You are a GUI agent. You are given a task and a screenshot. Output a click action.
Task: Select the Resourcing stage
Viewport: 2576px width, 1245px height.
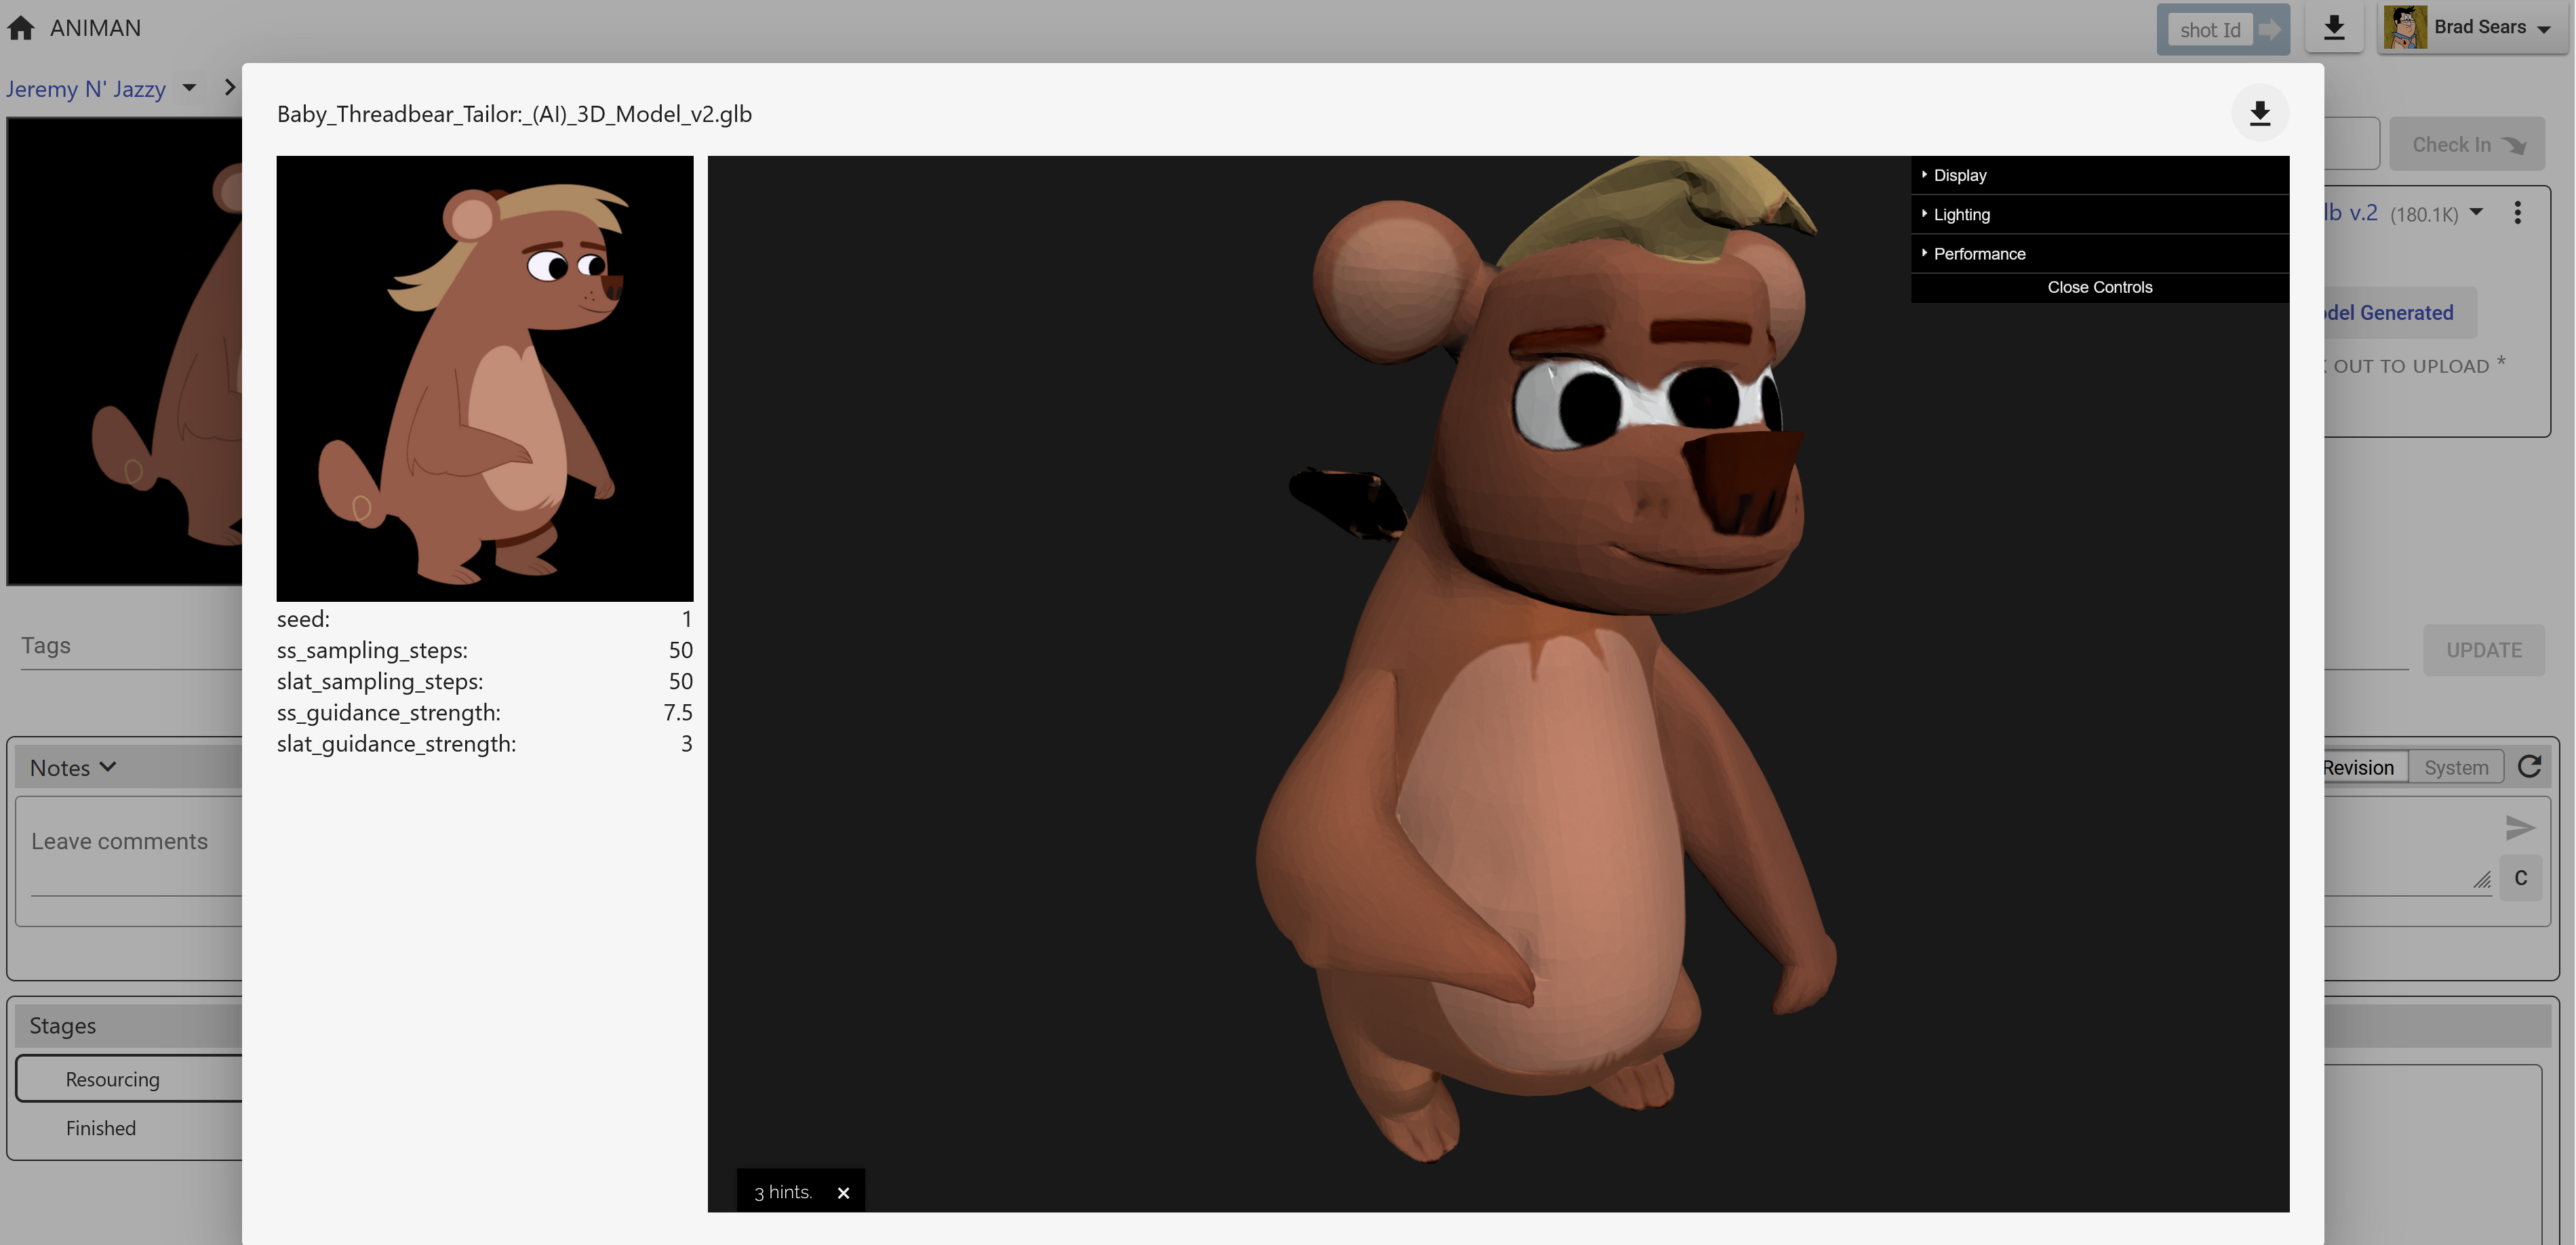112,1079
